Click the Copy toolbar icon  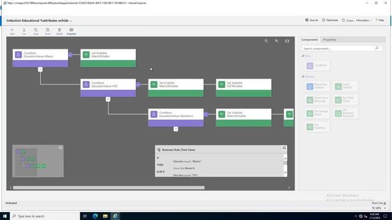36,31
